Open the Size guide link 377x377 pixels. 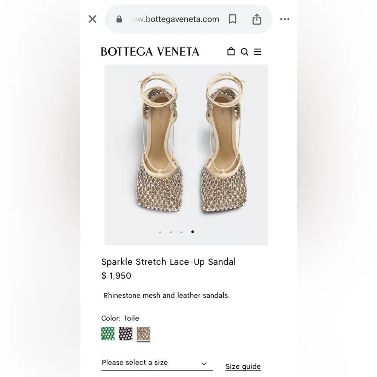(x=243, y=366)
